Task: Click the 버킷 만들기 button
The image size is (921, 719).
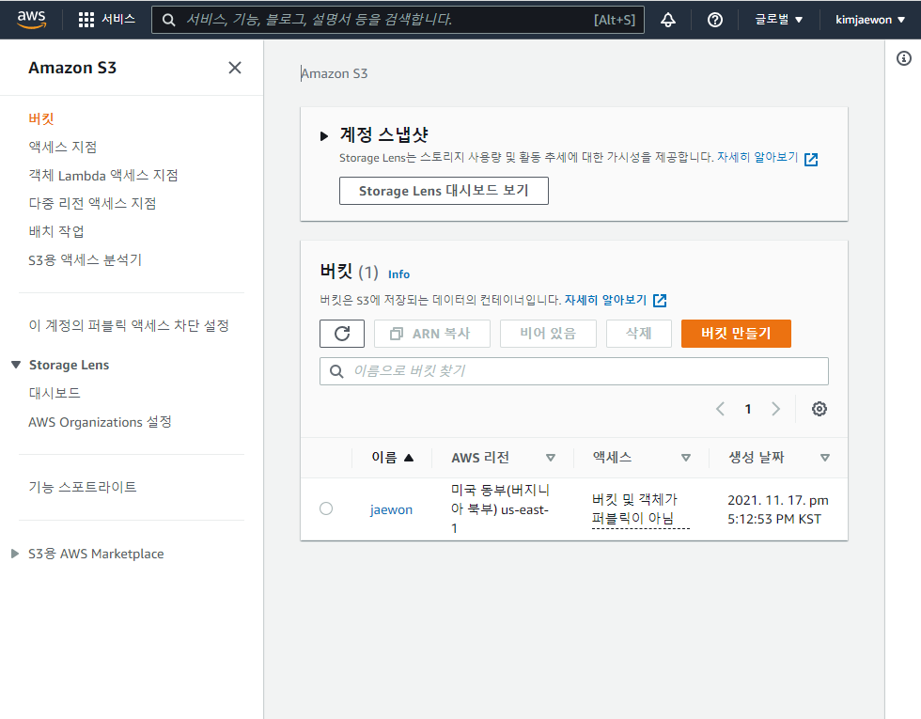Action: (x=736, y=333)
